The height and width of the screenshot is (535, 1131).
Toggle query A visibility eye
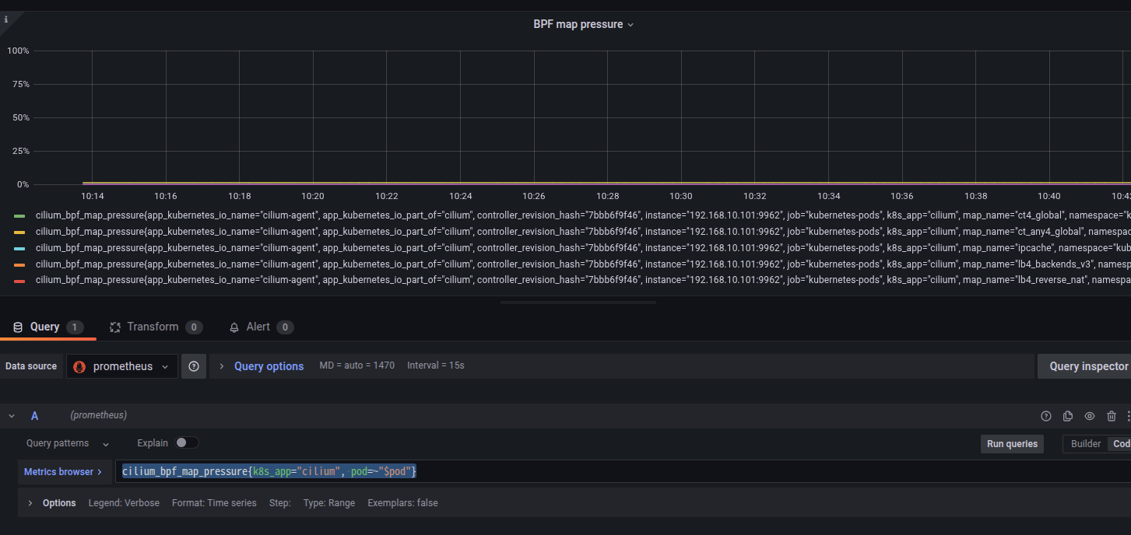tap(1090, 416)
